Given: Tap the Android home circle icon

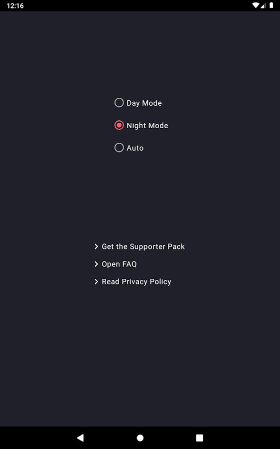Looking at the screenshot, I should click(x=140, y=438).
